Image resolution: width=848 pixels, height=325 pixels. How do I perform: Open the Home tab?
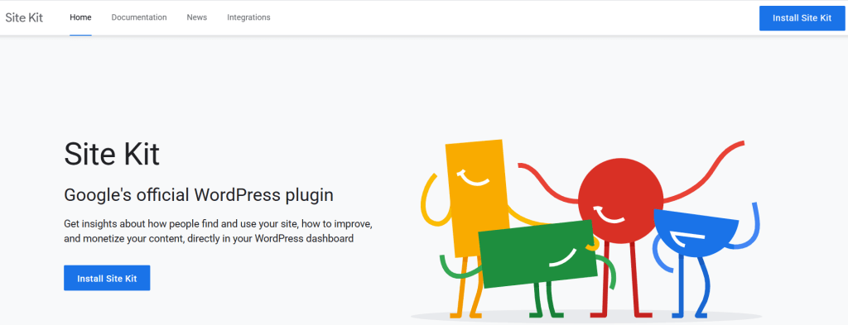coord(80,17)
